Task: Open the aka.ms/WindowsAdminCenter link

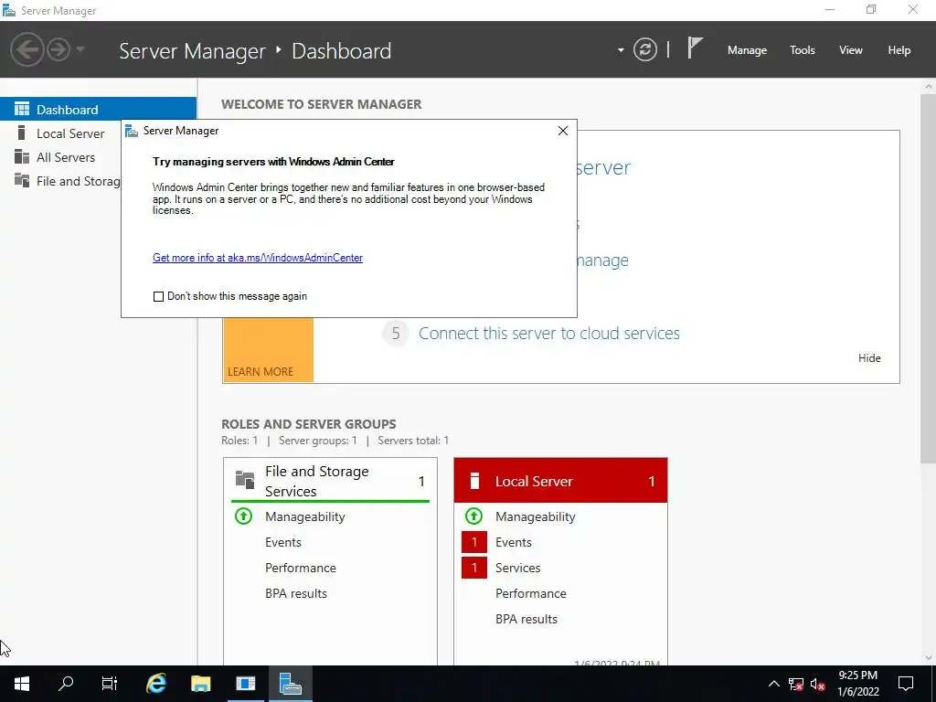Action: coord(257,258)
